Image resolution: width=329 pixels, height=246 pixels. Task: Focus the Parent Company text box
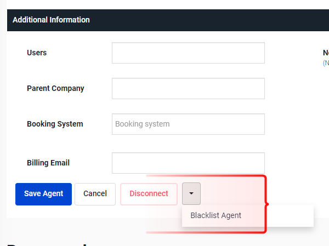(x=188, y=89)
